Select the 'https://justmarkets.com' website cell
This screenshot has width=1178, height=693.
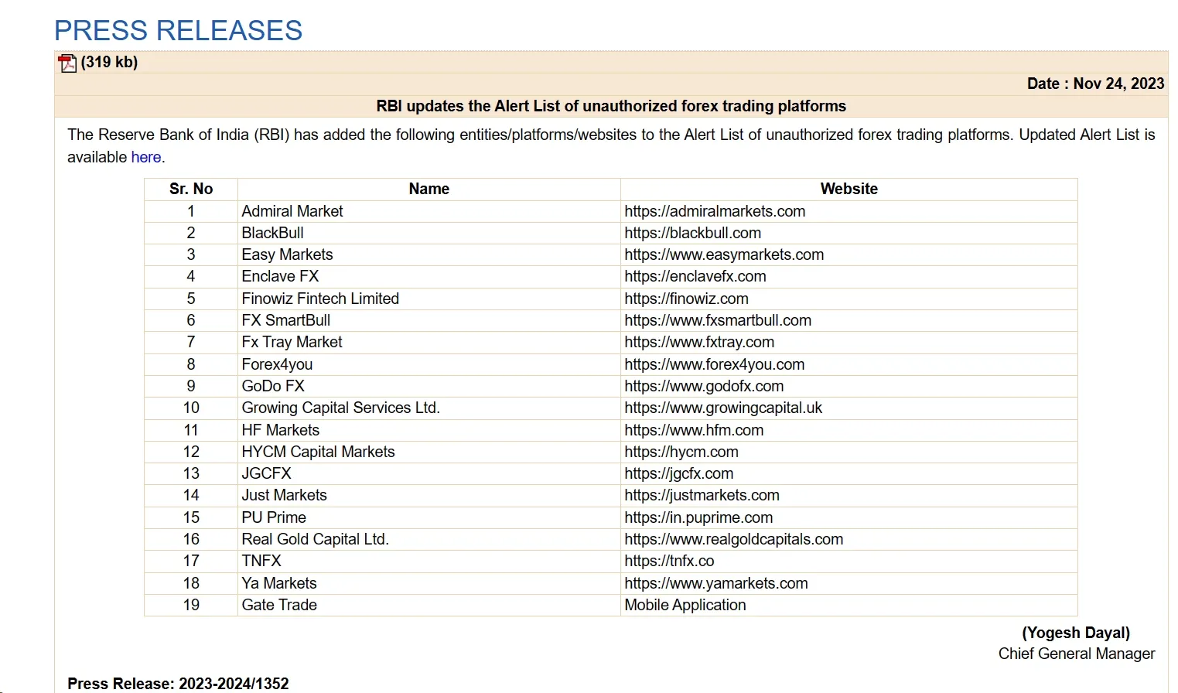tap(849, 495)
